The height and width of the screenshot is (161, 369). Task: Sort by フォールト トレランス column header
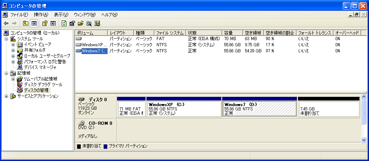[x=315, y=33]
